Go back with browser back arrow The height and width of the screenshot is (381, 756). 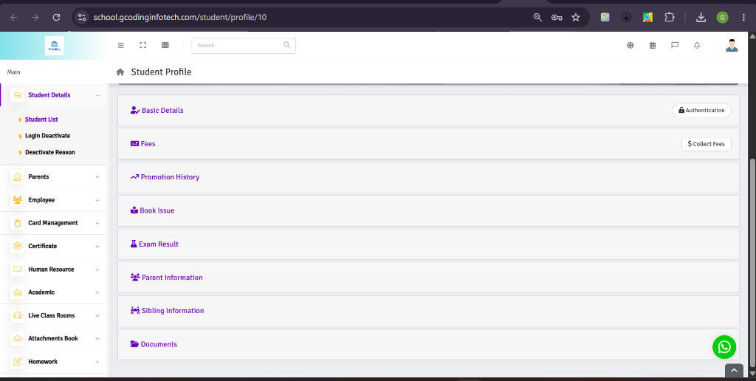coord(13,18)
